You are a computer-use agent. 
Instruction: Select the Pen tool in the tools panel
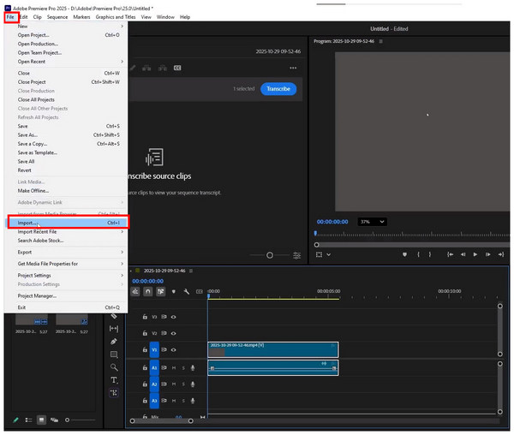coord(114,342)
